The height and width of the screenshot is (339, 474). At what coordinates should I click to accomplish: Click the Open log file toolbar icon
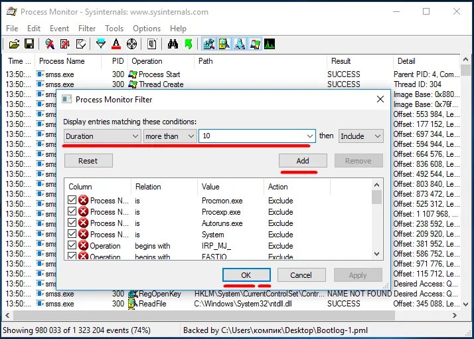point(14,44)
